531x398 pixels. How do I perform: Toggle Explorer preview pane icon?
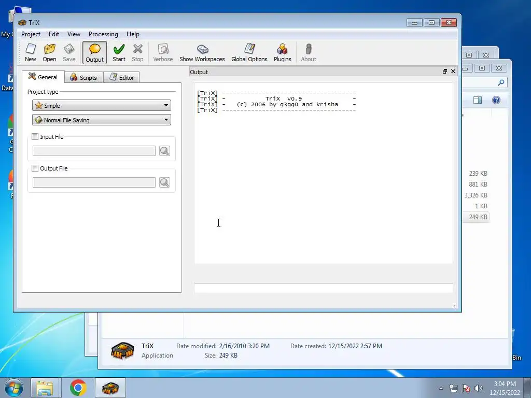pyautogui.click(x=478, y=100)
